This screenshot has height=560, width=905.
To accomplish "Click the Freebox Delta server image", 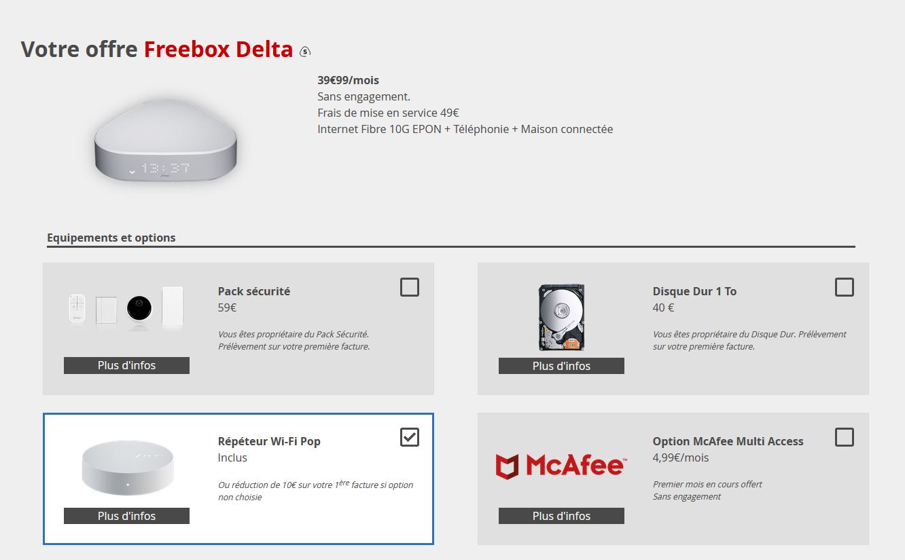I will [x=165, y=140].
